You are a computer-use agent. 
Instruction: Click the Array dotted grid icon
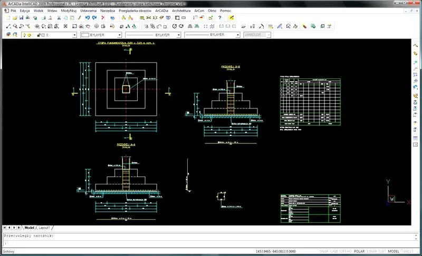pyautogui.click(x=206, y=26)
